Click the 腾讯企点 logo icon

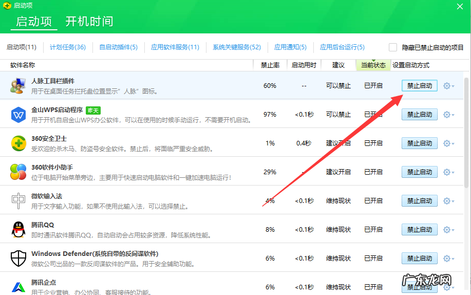18,287
